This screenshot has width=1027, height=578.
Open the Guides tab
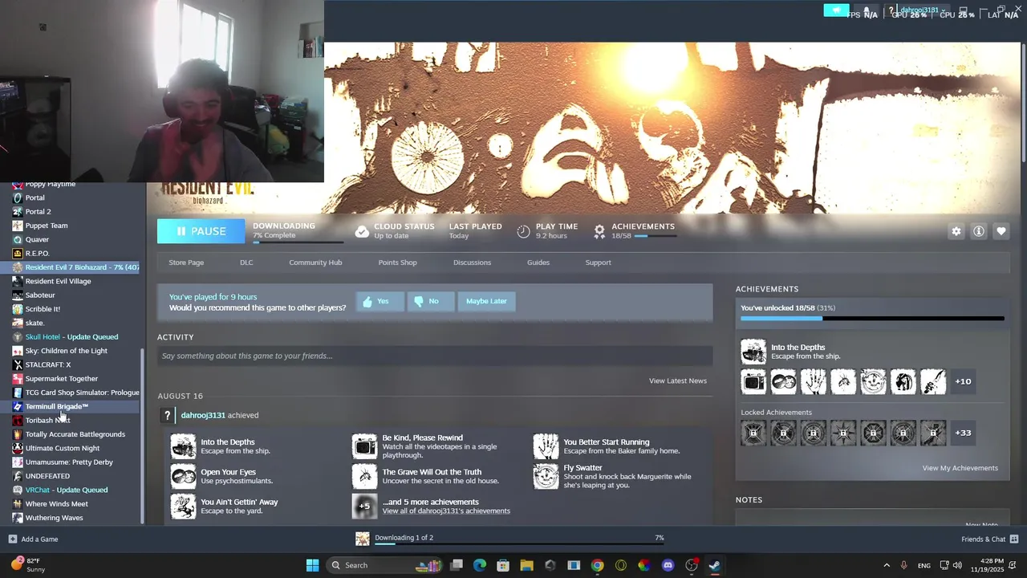(538, 263)
